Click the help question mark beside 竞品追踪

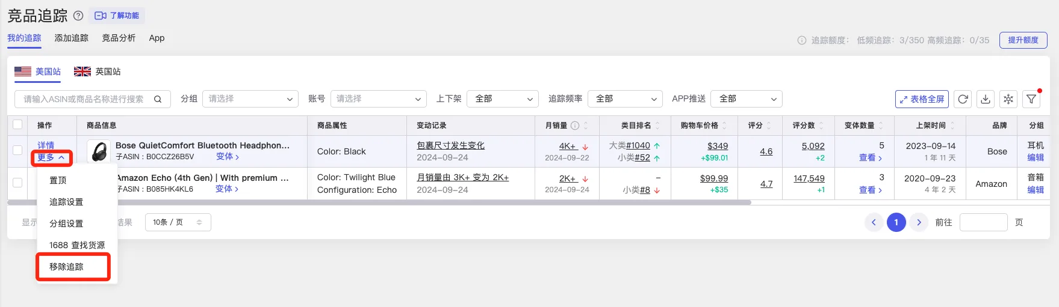pyautogui.click(x=78, y=16)
